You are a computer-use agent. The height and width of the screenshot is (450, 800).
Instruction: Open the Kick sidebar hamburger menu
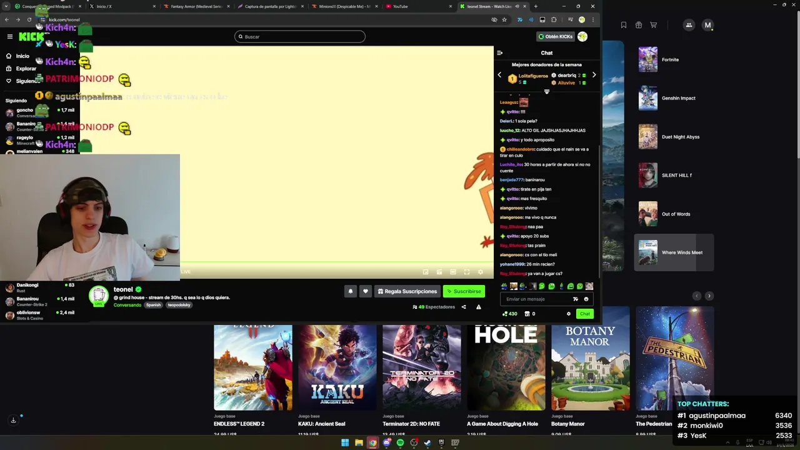click(10, 37)
